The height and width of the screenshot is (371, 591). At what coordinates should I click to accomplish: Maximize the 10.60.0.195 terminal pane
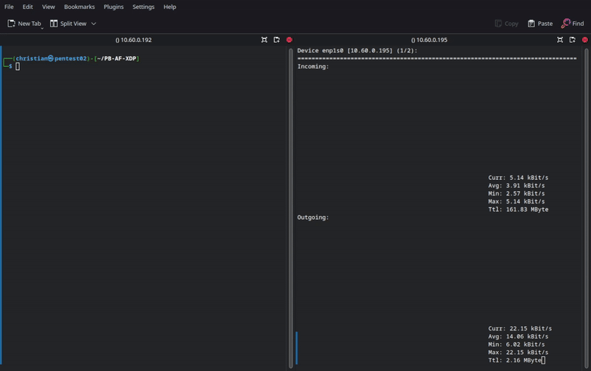[x=560, y=40]
